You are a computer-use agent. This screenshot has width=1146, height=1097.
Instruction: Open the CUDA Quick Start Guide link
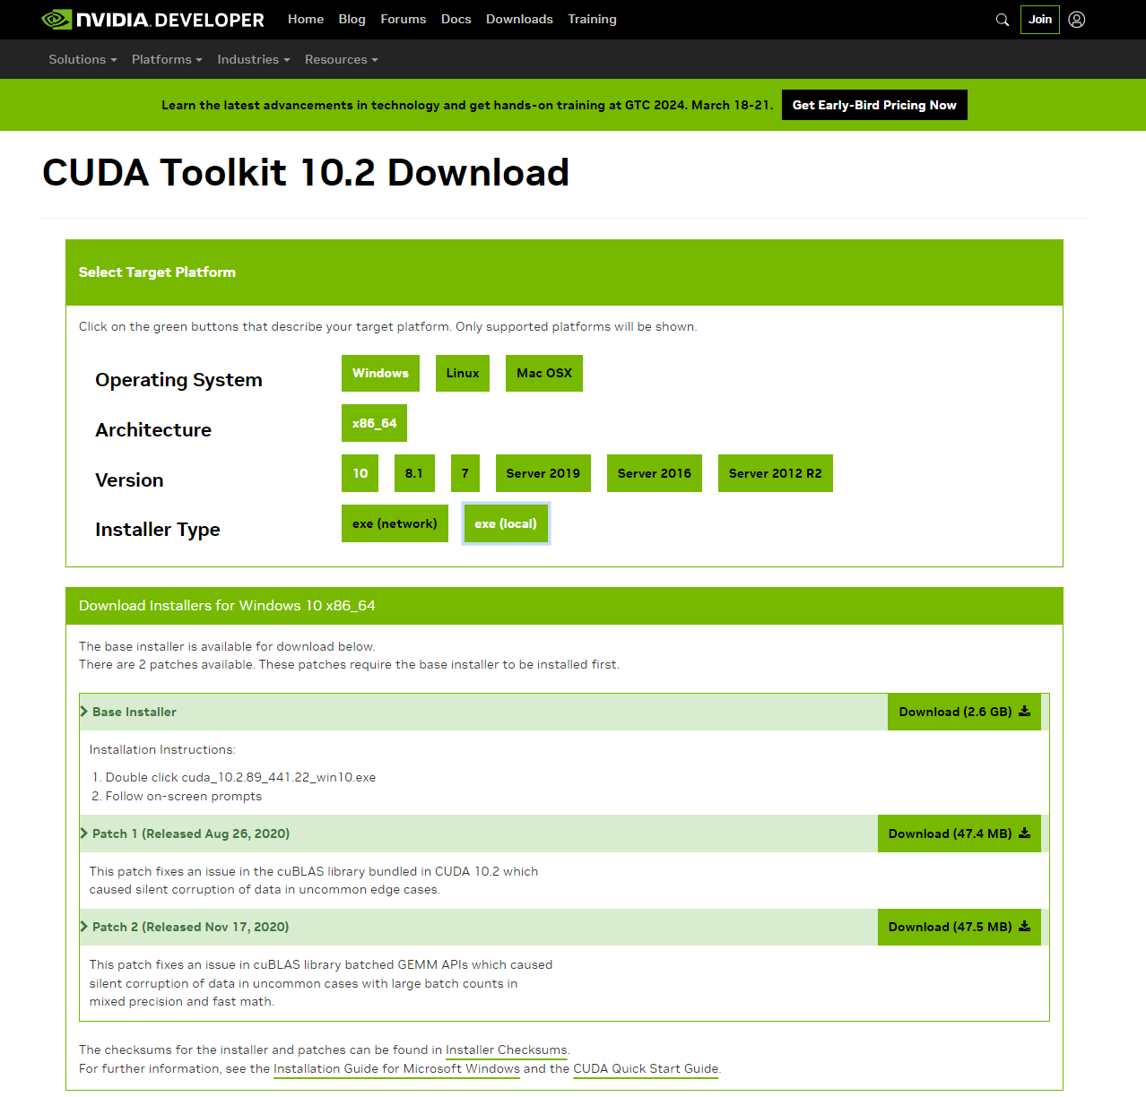click(x=646, y=1068)
